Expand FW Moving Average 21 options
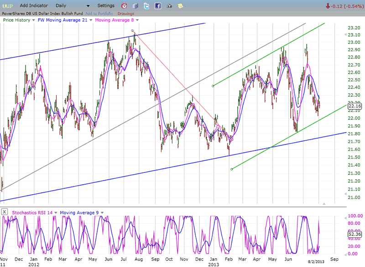The width and height of the screenshot is (365, 267). [91, 20]
